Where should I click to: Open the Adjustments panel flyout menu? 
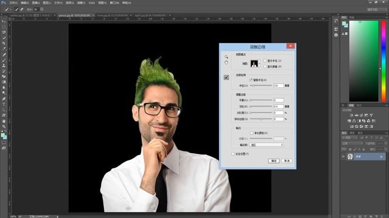pos(387,105)
